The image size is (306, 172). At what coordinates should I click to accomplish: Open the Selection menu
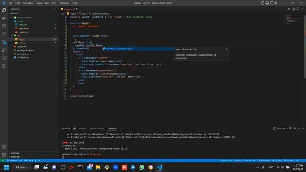(28, 3)
